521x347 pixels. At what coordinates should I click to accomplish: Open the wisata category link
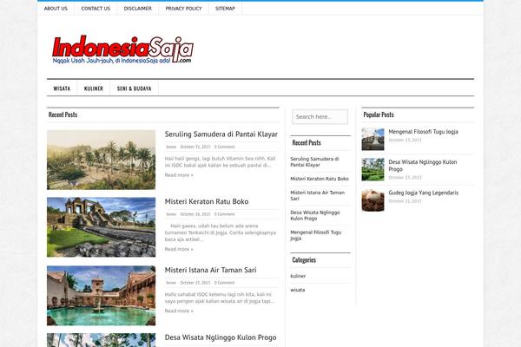(x=297, y=290)
